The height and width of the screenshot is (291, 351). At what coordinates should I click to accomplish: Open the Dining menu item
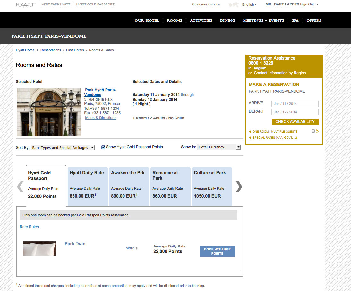point(227,20)
